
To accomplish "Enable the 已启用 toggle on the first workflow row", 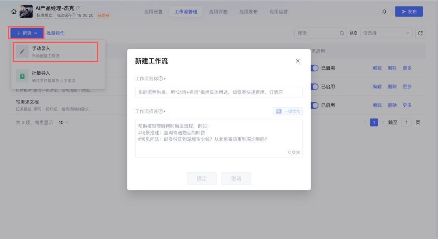I will pos(314,68).
